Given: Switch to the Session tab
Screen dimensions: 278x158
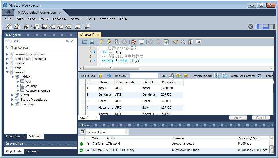Looking at the screenshot, I should tap(32, 151).
